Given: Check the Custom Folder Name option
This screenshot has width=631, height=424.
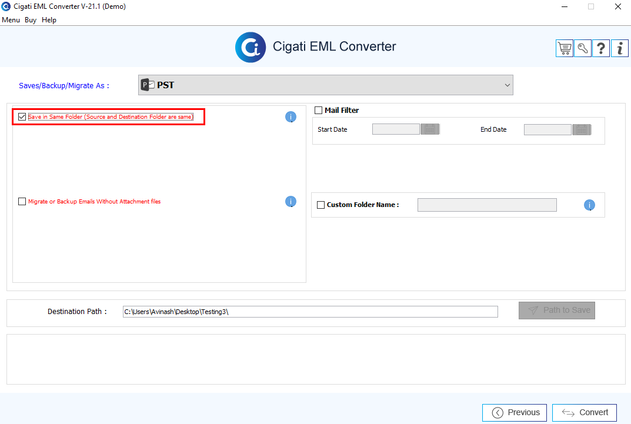Looking at the screenshot, I should coord(320,205).
